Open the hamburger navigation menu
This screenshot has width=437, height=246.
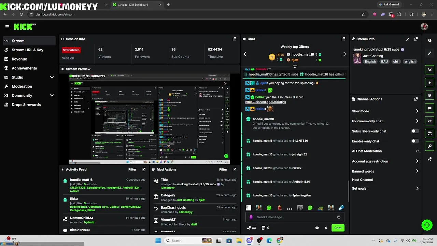7,27
